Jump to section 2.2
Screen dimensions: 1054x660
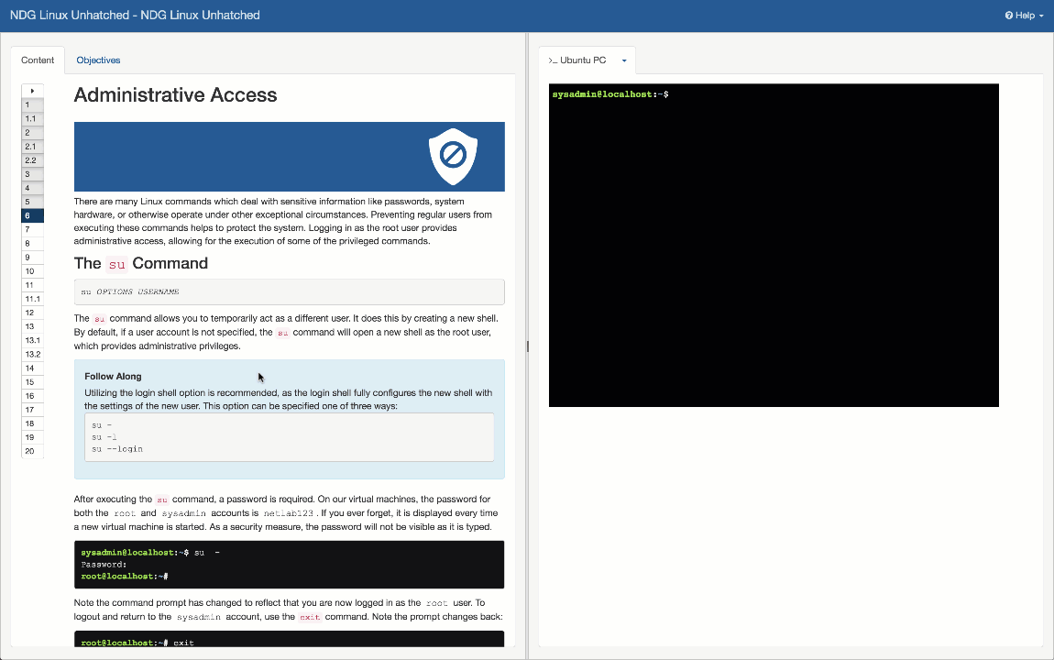click(32, 160)
